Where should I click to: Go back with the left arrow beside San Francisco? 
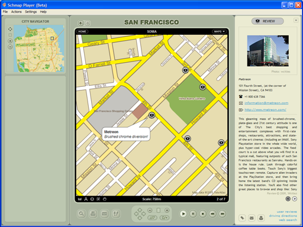tap(81, 23)
